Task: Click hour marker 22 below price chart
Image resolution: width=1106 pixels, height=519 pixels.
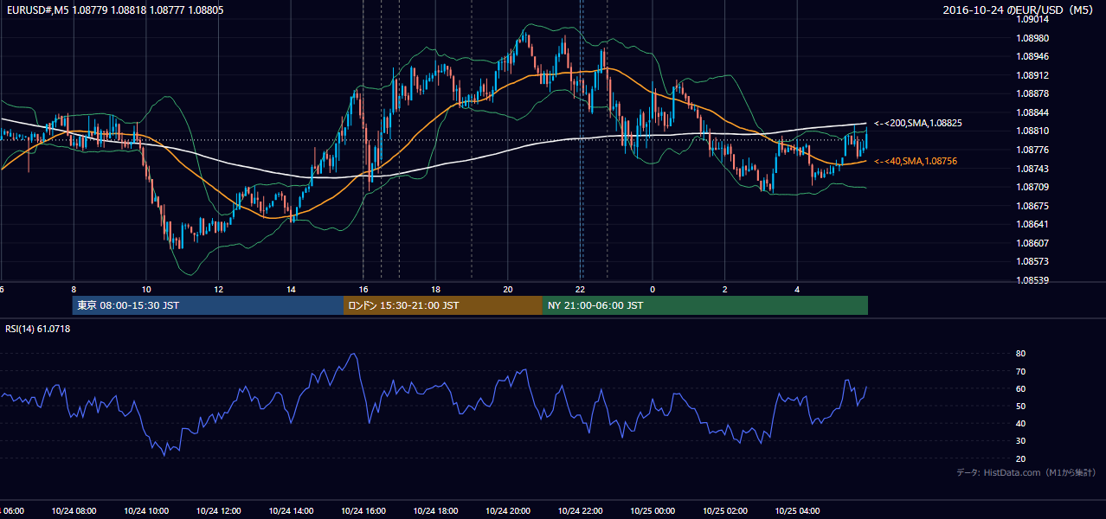Action: tap(580, 289)
